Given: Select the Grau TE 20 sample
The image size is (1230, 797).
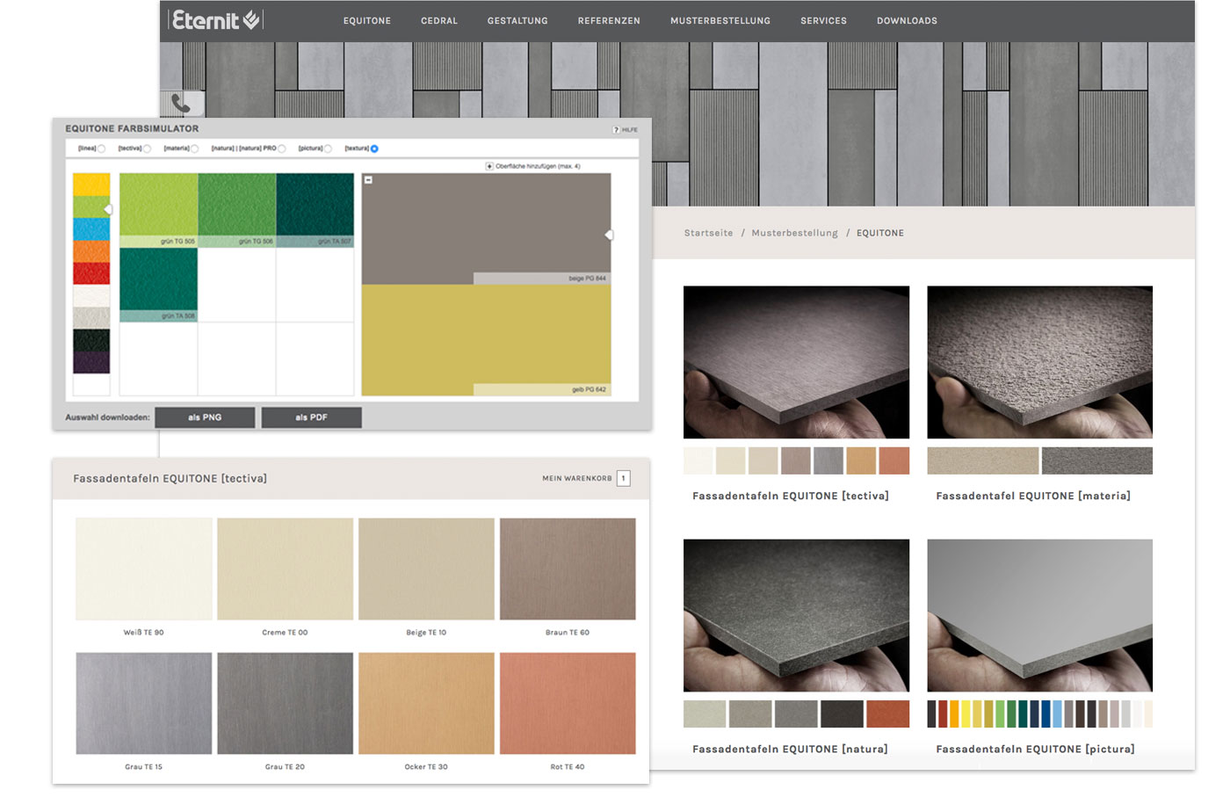Looking at the screenshot, I should point(286,703).
